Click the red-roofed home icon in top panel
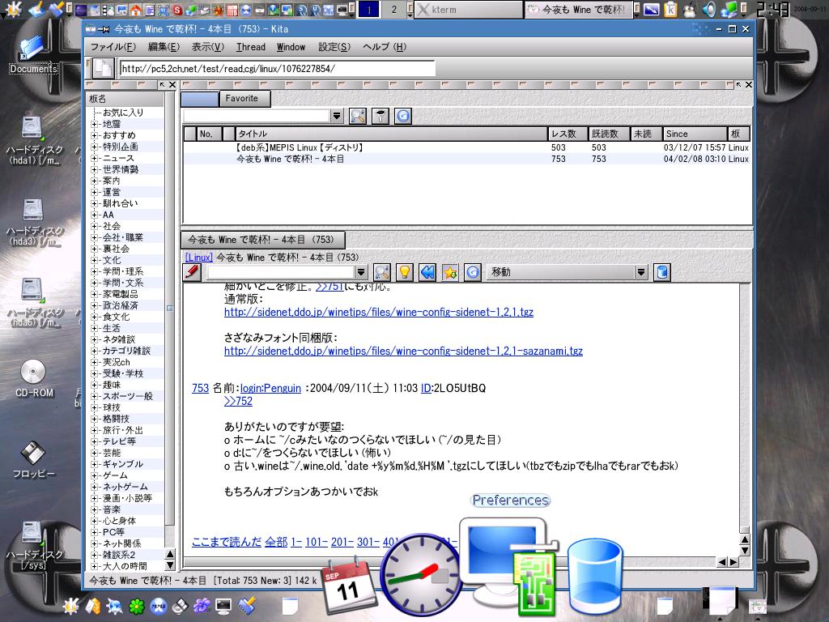Image resolution: width=829 pixels, height=622 pixels. pos(135,10)
